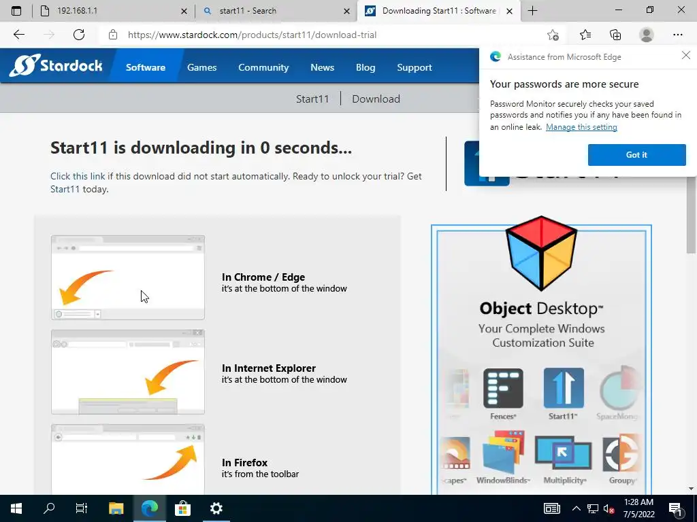
Task: Open the Blog nav item
Action: (366, 67)
